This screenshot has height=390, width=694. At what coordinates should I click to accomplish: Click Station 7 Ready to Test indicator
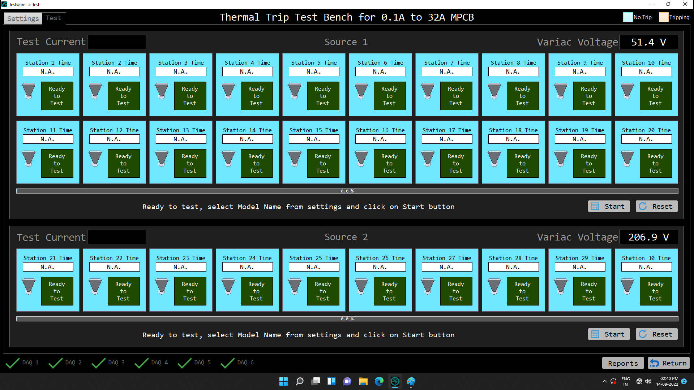point(456,96)
